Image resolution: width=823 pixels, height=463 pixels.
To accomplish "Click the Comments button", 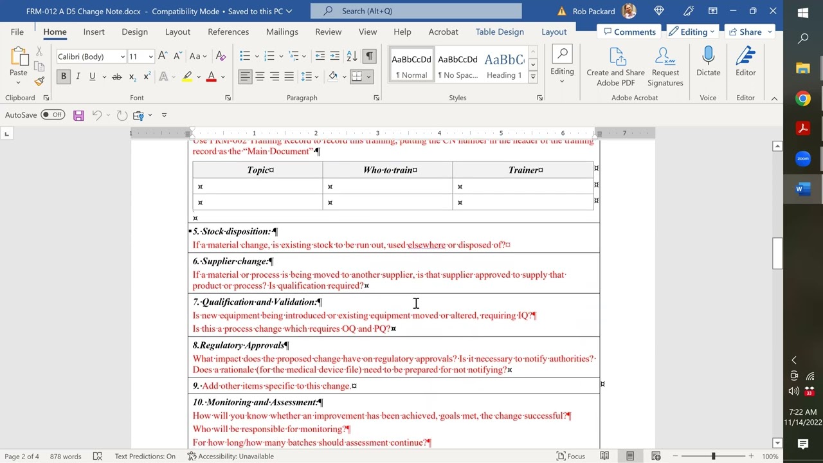I will [628, 32].
